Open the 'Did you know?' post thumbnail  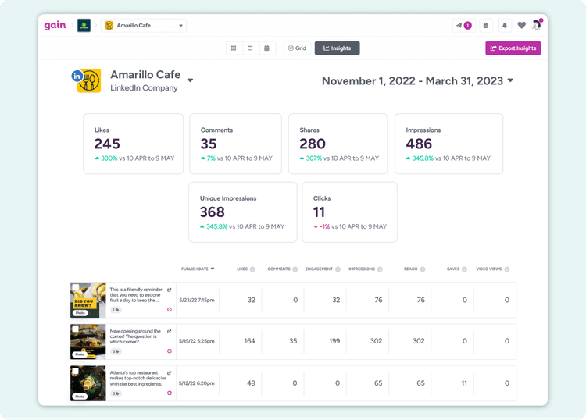(x=88, y=300)
